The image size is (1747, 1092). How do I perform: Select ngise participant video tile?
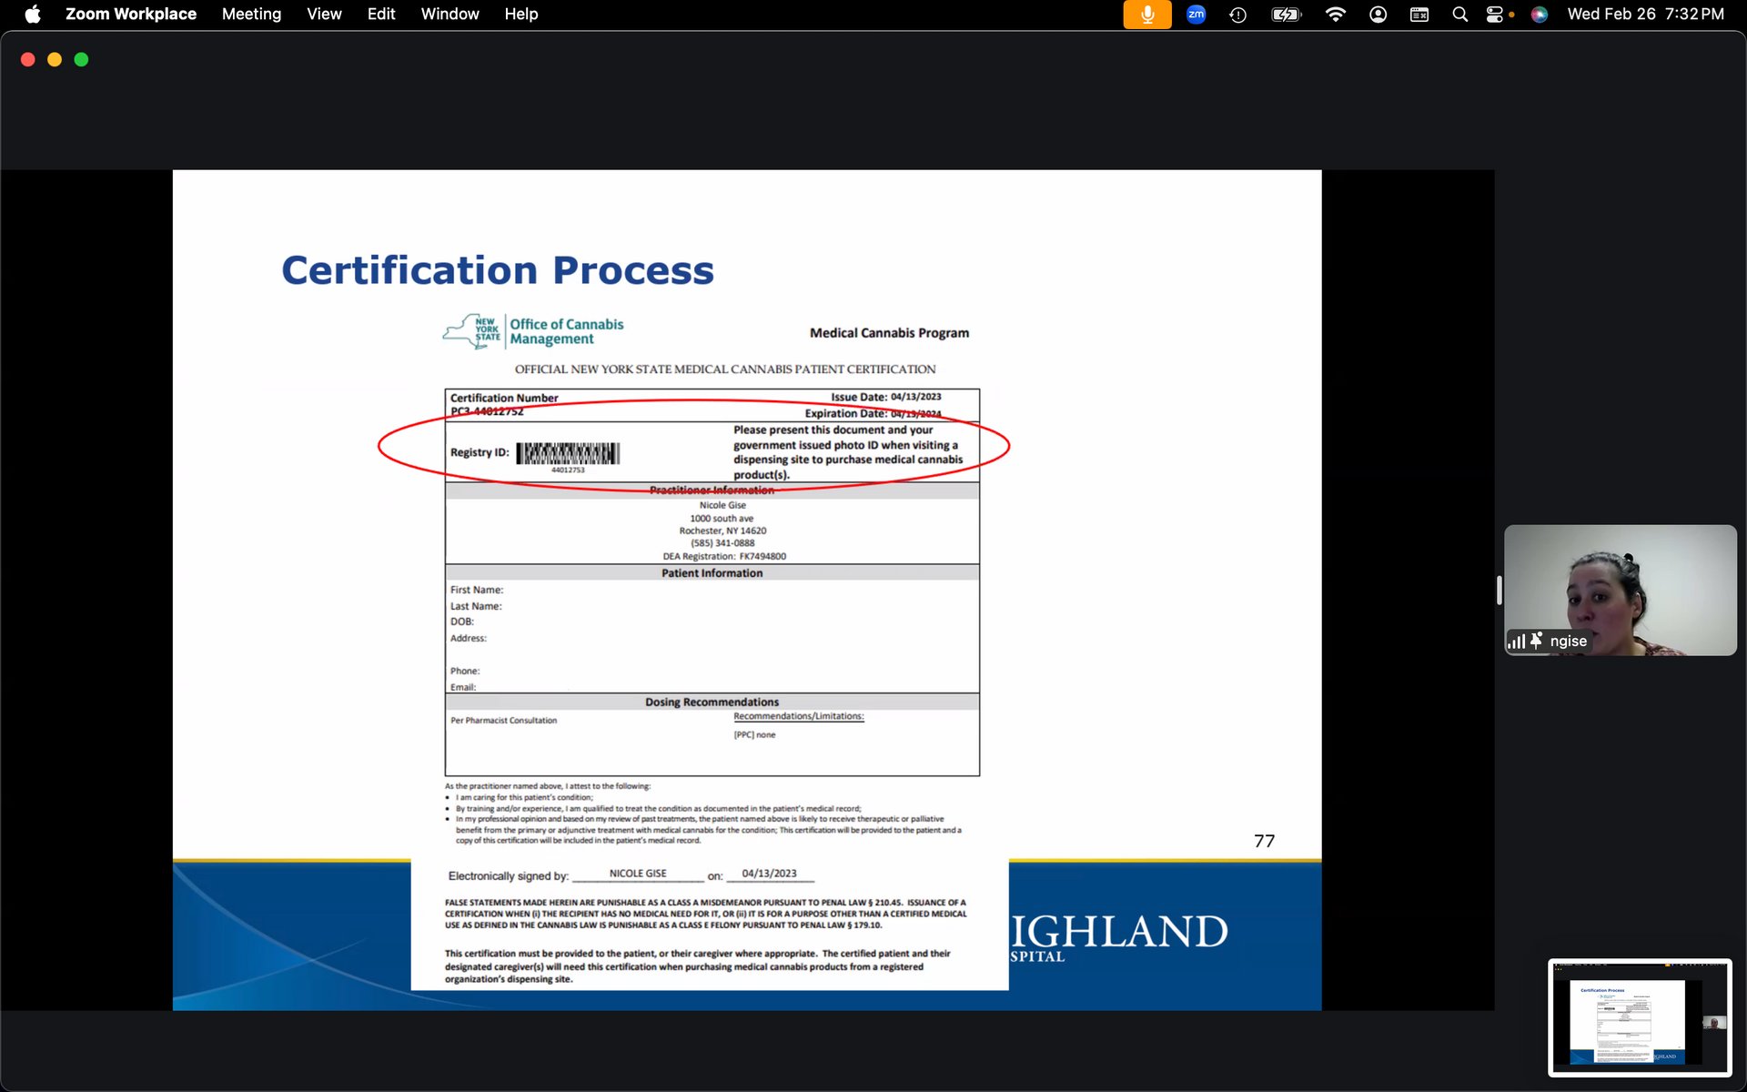[1620, 590]
